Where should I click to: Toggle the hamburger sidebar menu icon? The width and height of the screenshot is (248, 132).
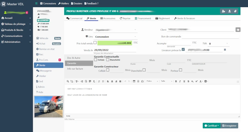pos(36,4)
